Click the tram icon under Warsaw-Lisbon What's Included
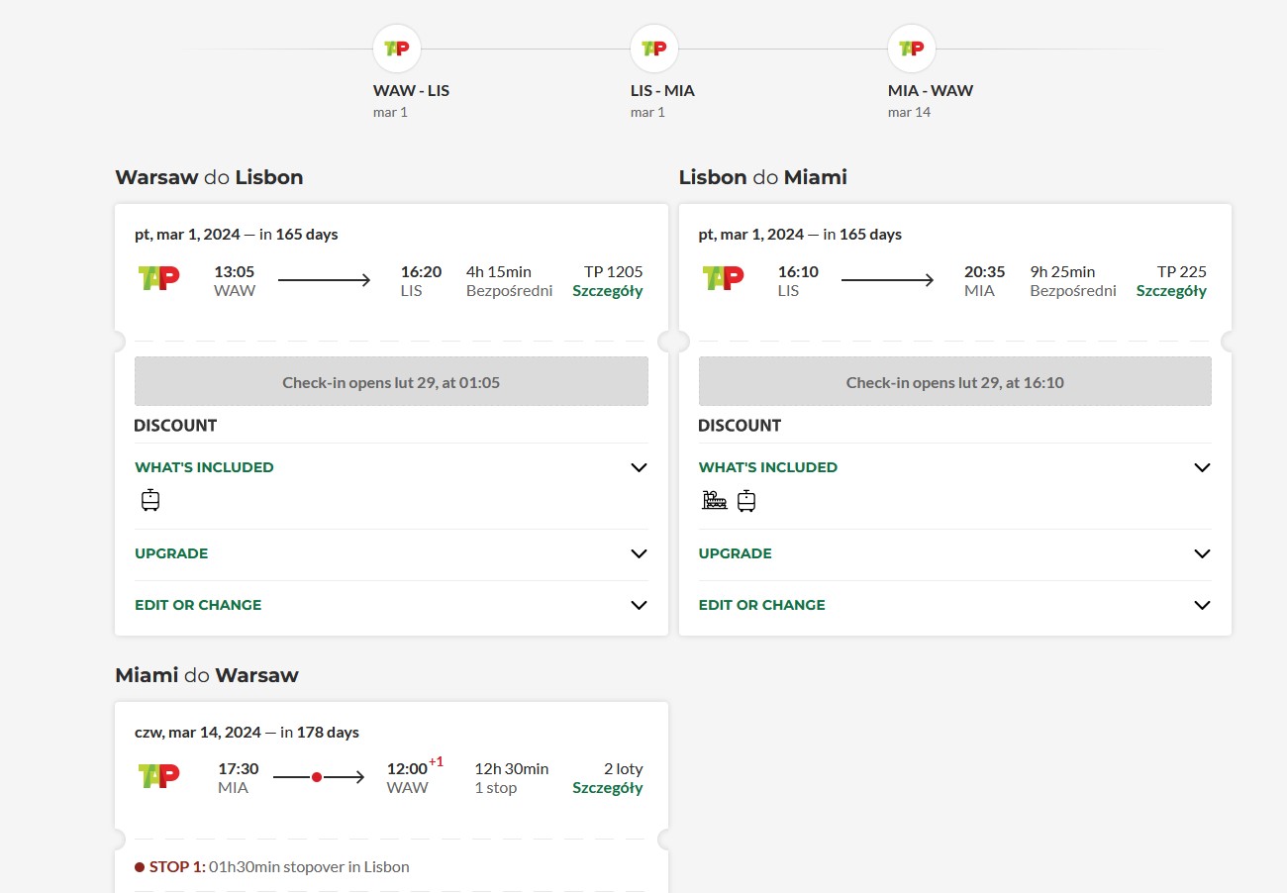The image size is (1287, 893). click(x=150, y=500)
